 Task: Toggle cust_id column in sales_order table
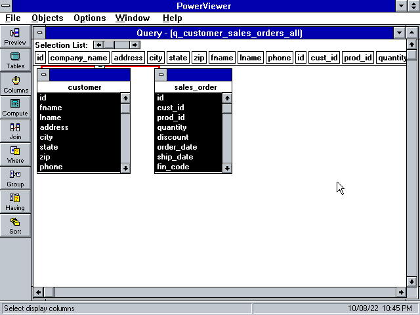pos(188,108)
